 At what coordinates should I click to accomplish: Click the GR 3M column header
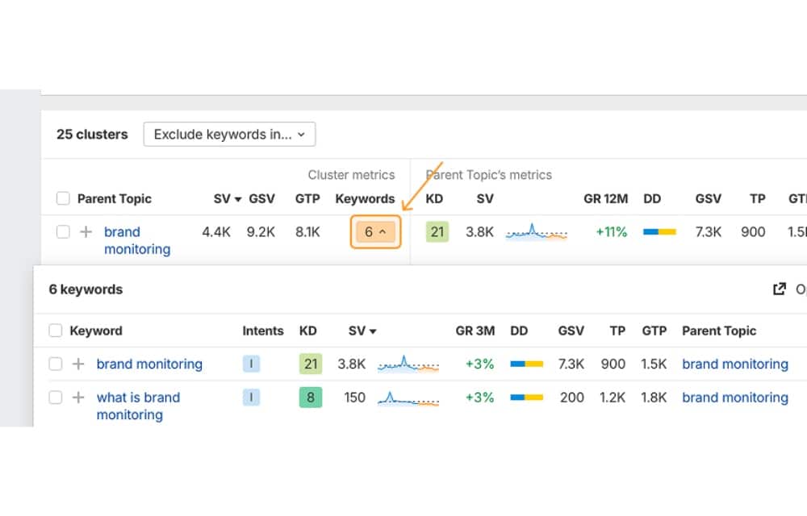[x=475, y=331]
